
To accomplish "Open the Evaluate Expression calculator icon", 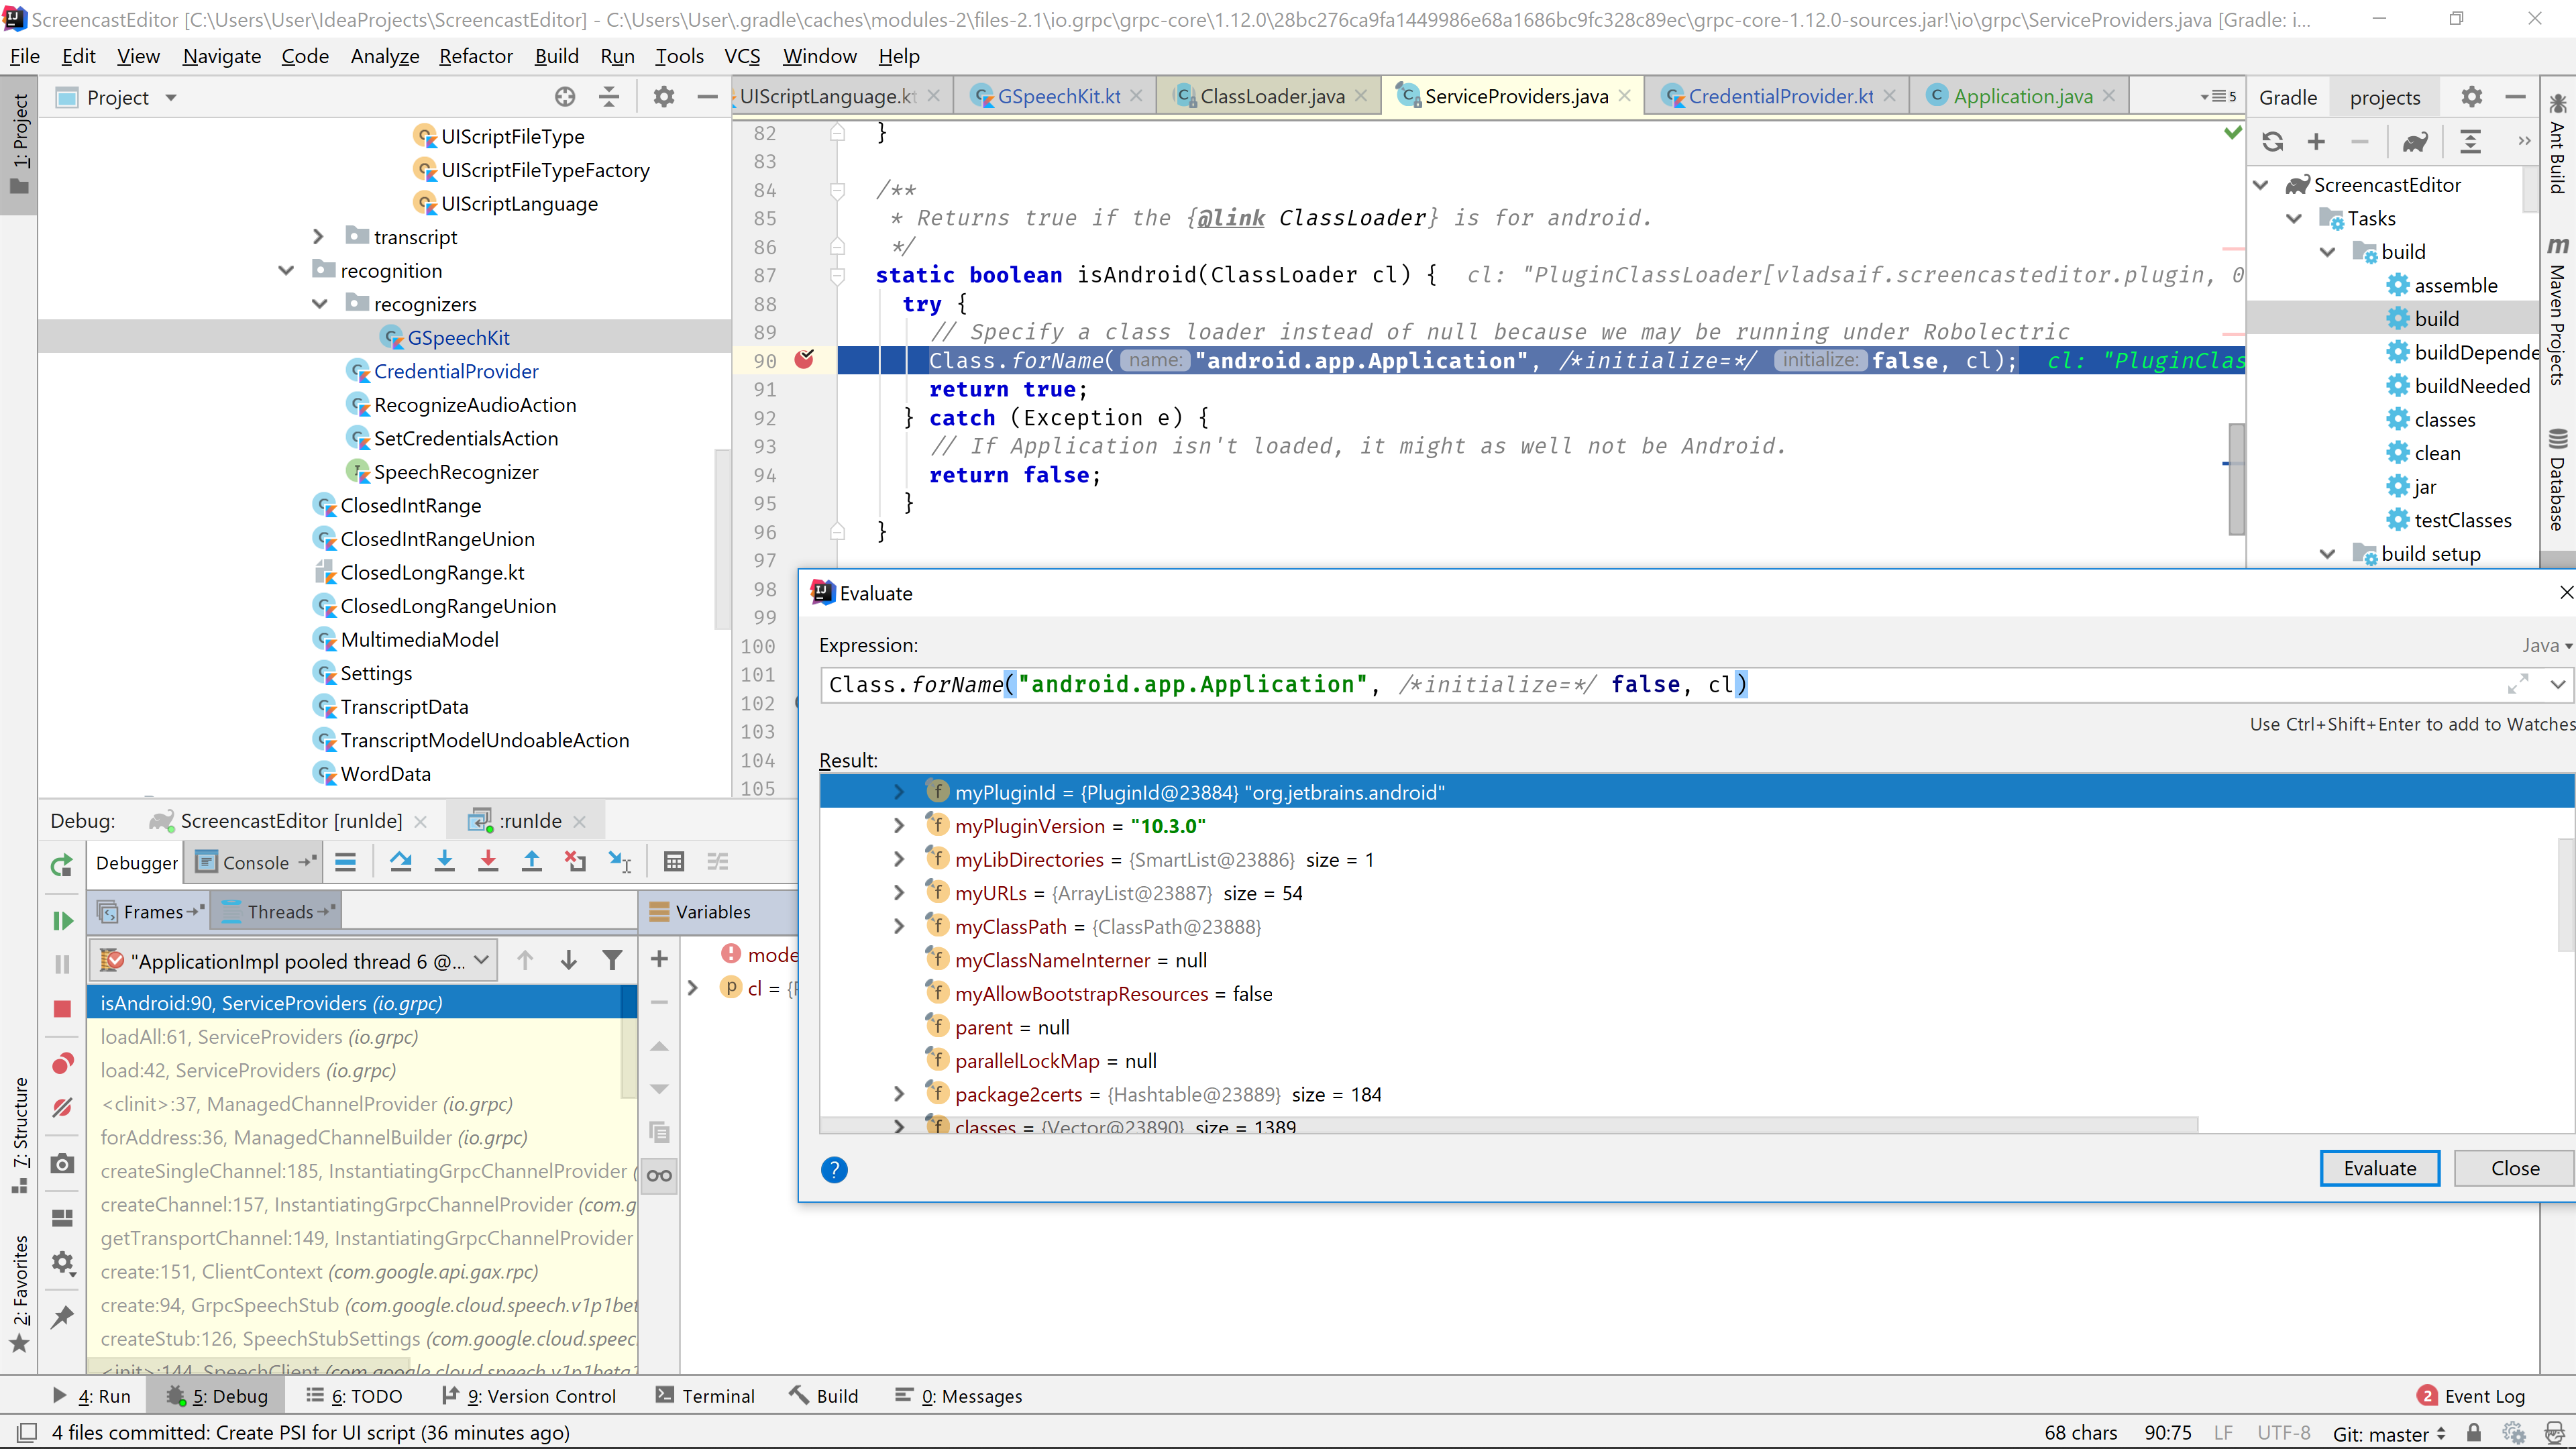I will point(674,861).
